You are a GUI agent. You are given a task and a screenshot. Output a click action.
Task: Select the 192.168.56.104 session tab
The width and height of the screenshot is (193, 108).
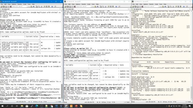click(69, 9)
